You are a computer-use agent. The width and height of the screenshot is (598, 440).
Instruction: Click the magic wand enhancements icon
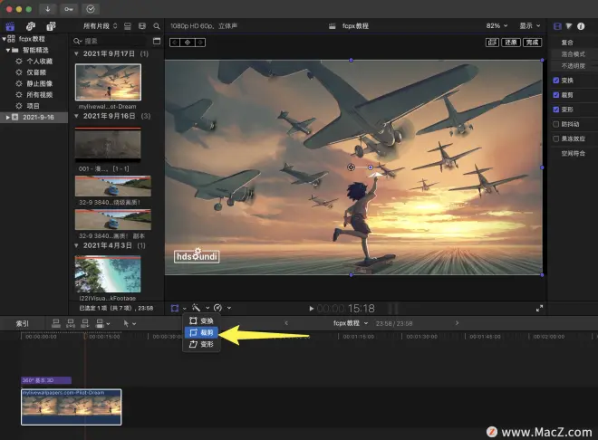tap(196, 308)
